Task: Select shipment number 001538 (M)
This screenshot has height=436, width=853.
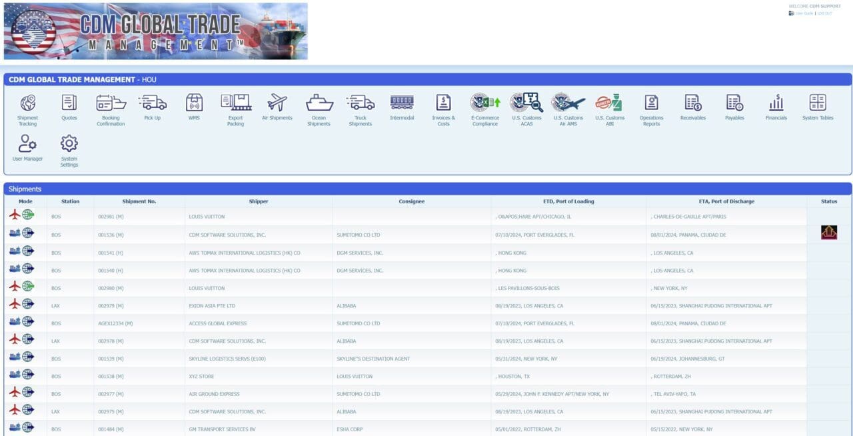Action: pyautogui.click(x=111, y=376)
